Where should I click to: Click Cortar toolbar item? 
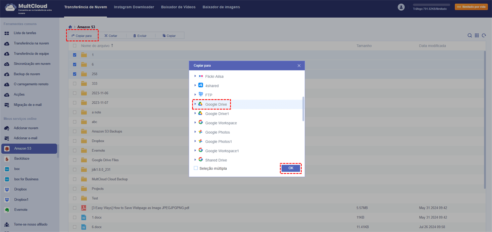(x=111, y=36)
